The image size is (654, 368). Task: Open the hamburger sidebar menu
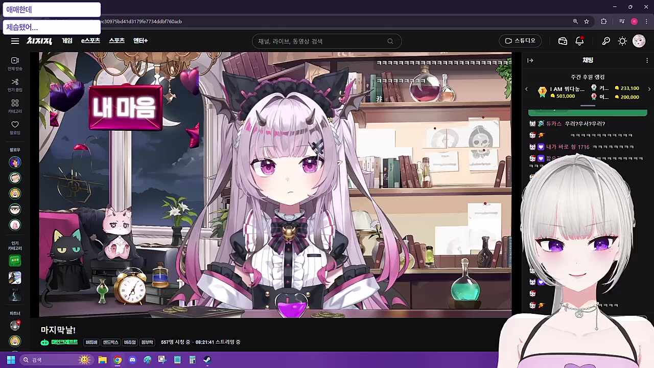point(15,41)
